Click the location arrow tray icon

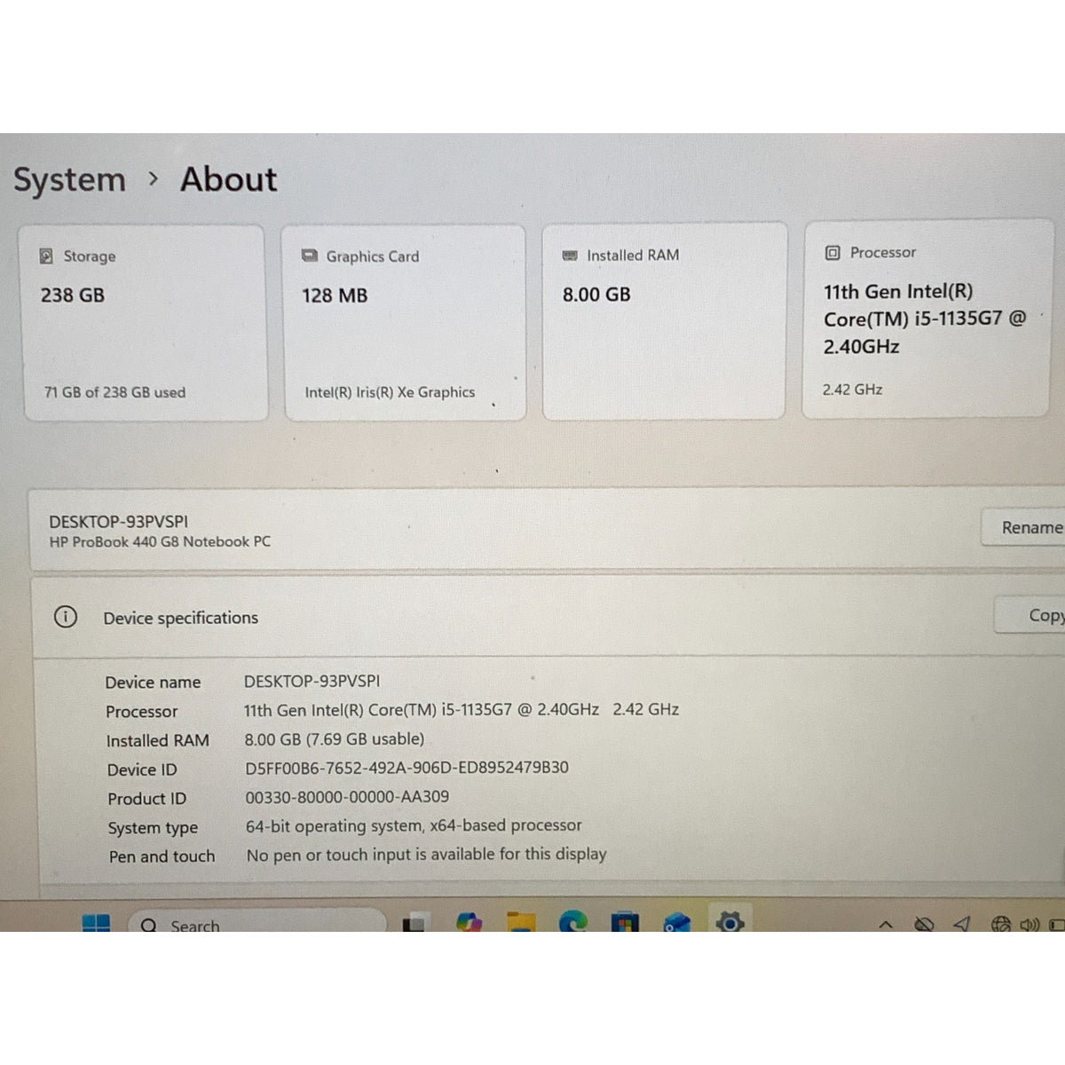pos(962,924)
